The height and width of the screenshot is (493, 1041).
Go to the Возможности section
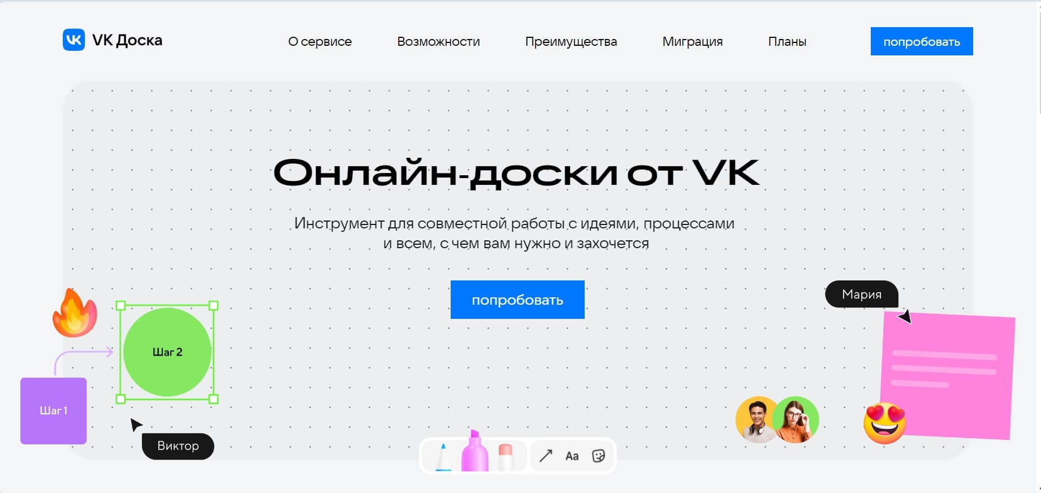[x=438, y=41]
